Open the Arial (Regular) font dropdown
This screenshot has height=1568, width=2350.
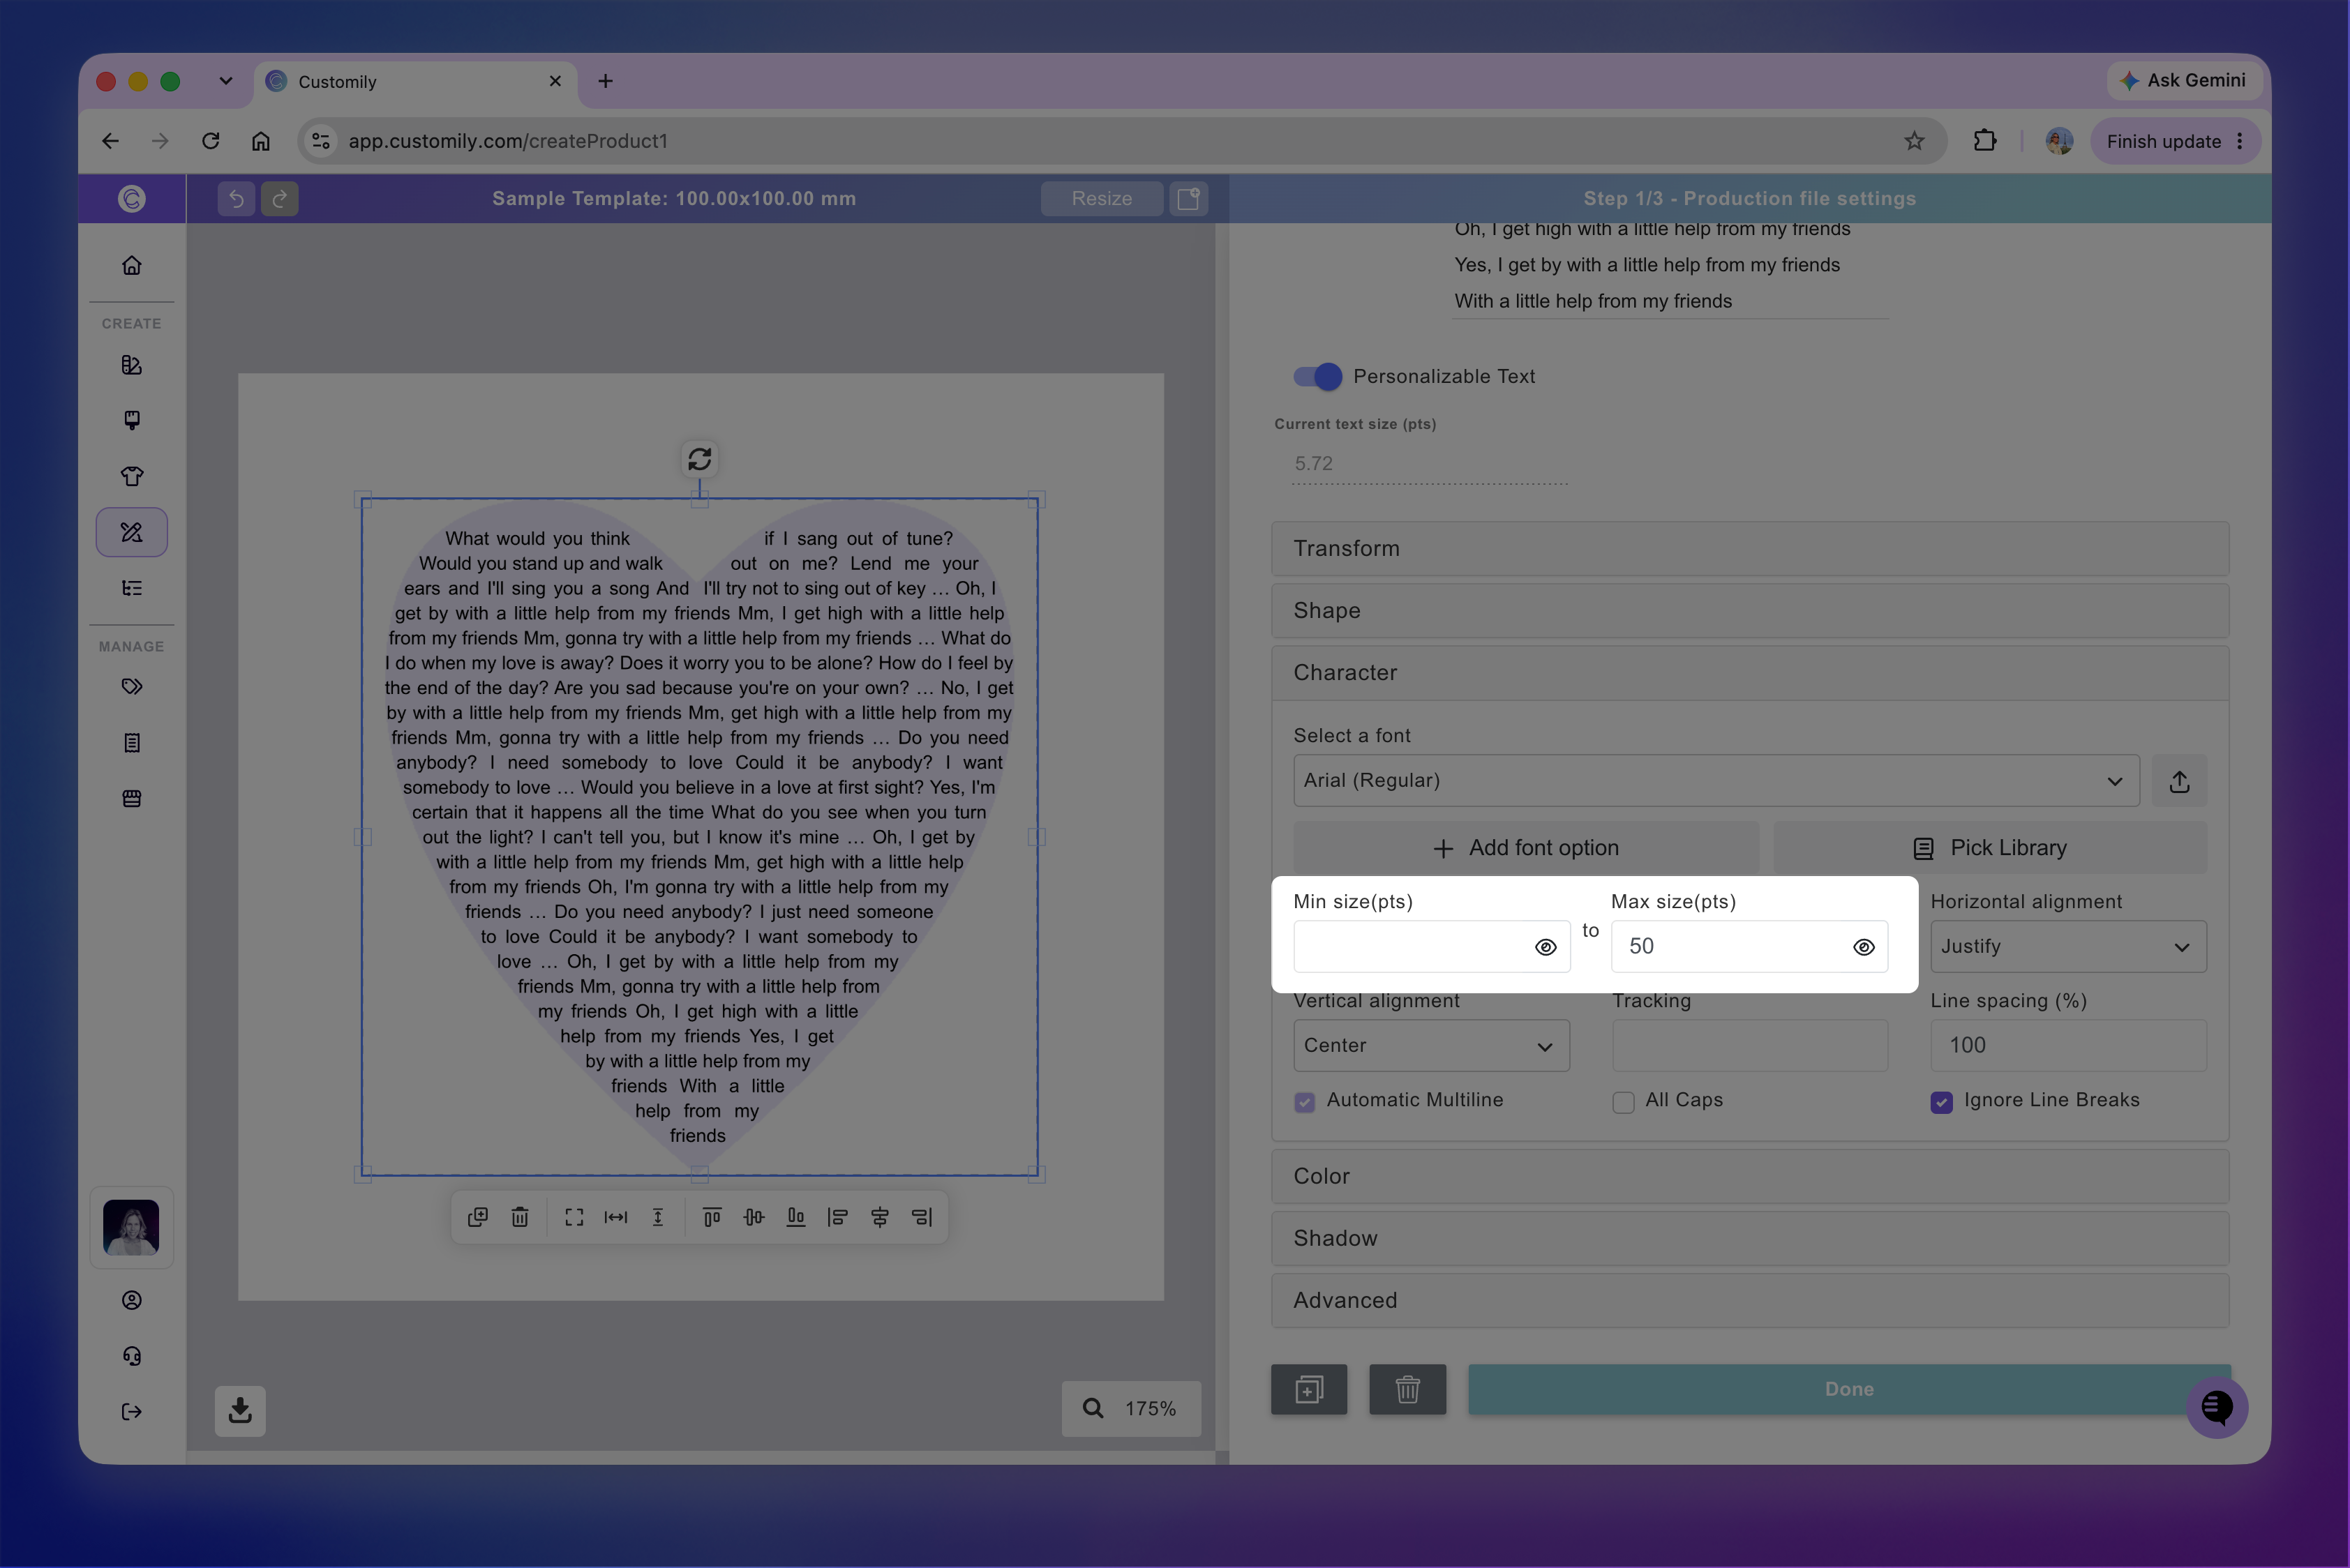[x=1716, y=781]
